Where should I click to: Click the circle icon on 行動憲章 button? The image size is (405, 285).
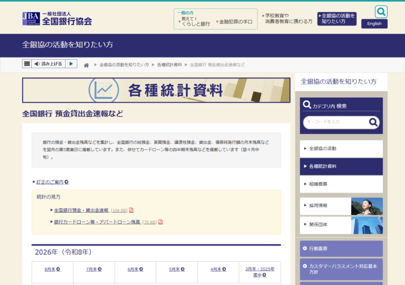point(305,248)
